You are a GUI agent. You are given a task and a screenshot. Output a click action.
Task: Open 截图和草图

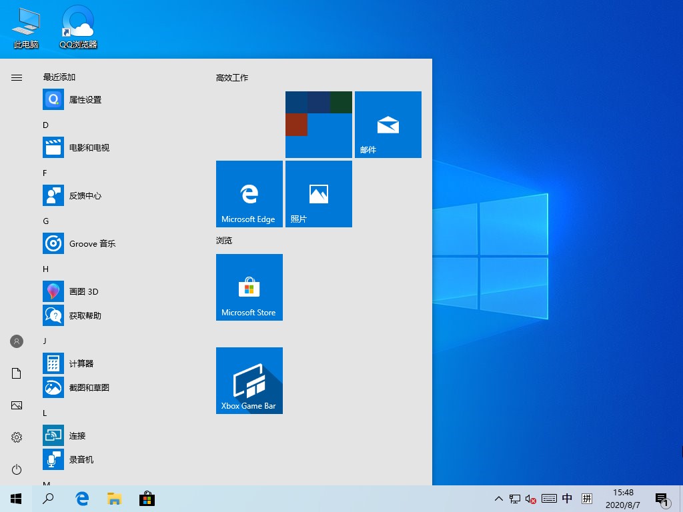click(x=87, y=387)
